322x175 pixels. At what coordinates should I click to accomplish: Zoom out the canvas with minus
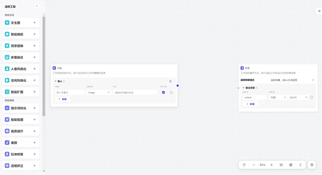(254, 165)
